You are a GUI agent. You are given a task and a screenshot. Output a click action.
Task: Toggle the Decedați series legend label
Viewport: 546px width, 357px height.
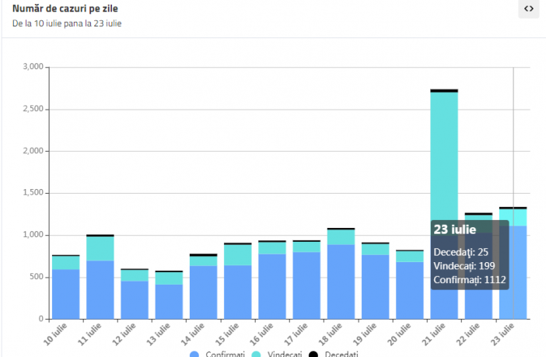(x=341, y=354)
